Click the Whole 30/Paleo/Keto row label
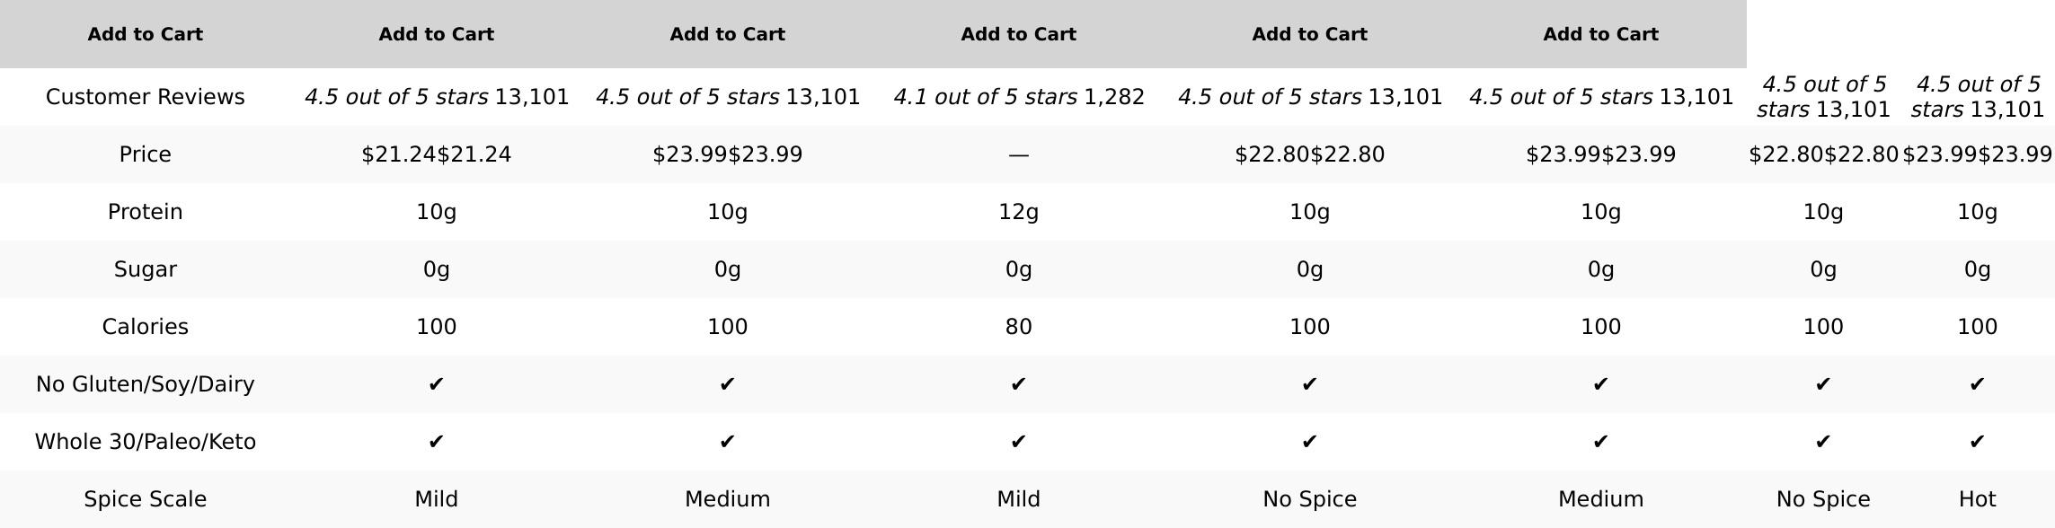Image resolution: width=2055 pixels, height=528 pixels. pos(145,442)
